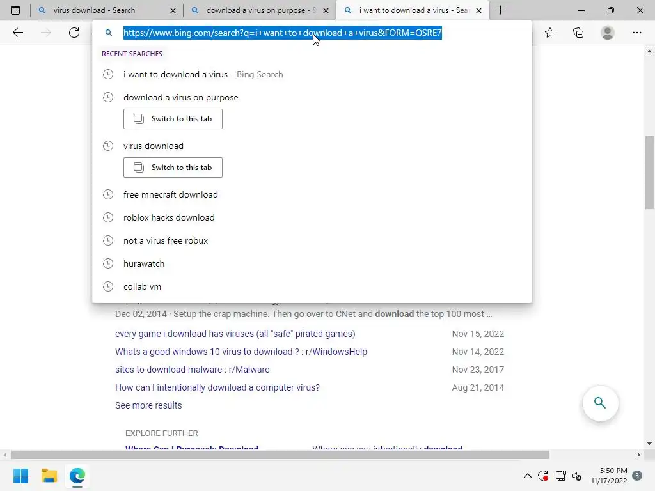655x491 pixels.
Task: Open the tab actions menu icon
Action: coord(15,10)
